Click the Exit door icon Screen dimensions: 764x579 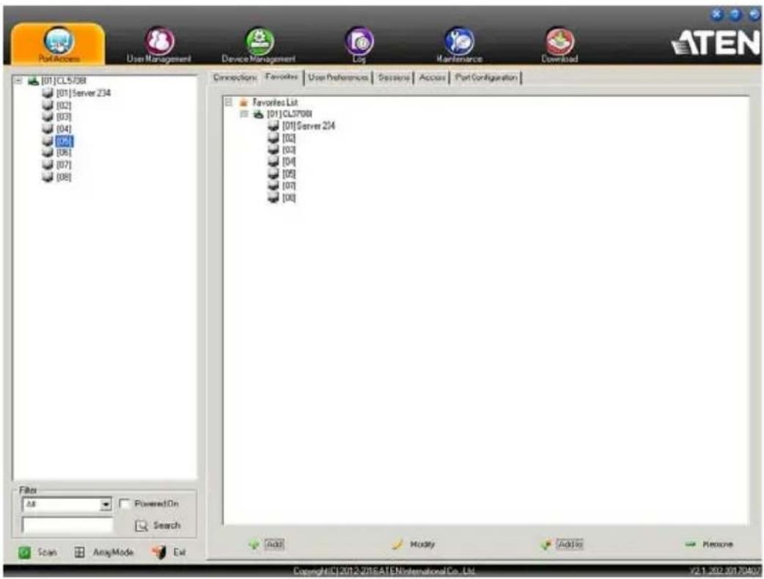point(159,552)
